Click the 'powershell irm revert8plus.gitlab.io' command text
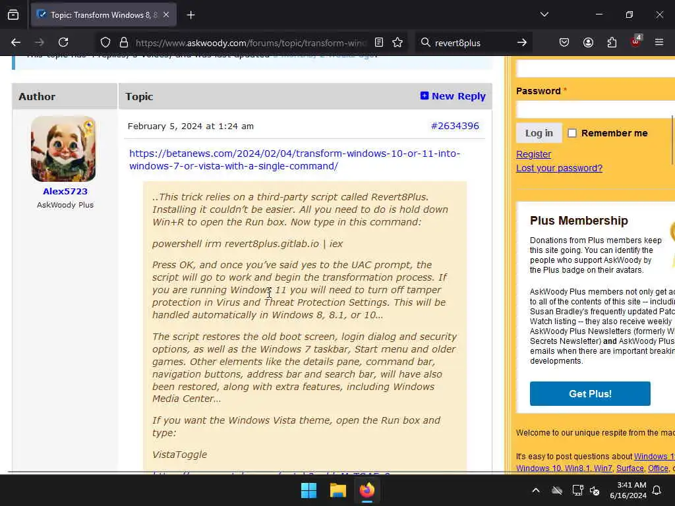 pyautogui.click(x=247, y=244)
